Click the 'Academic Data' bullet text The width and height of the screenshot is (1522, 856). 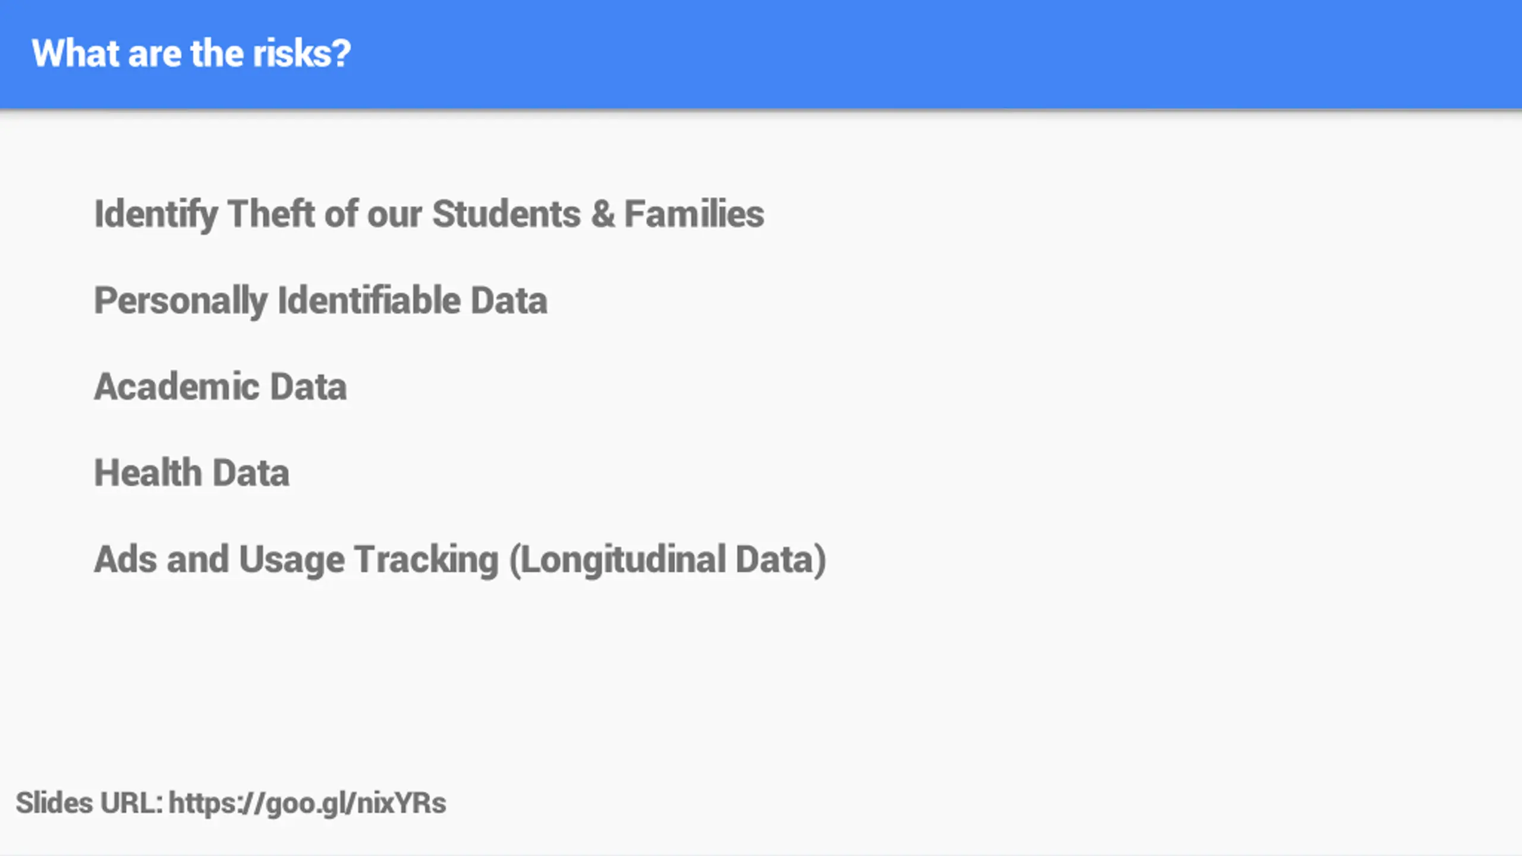pyautogui.click(x=221, y=387)
